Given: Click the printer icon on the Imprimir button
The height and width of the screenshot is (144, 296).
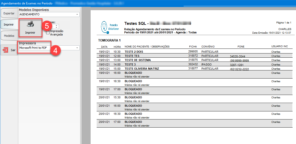Looking at the screenshot, I should click(30, 25).
